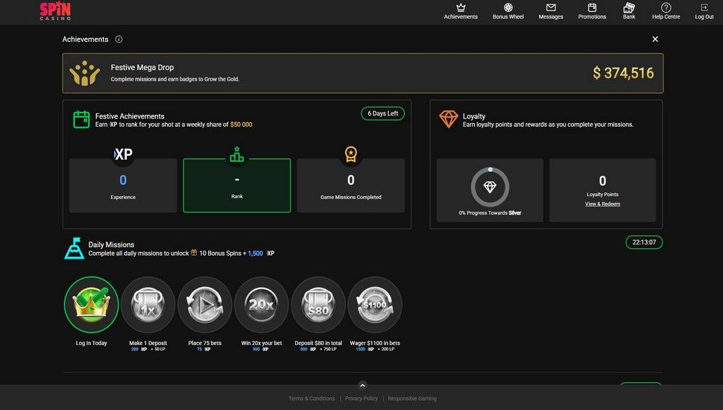Viewport: 723px width, 410px height.
Task: Click the Daily Missions mountain flag icon
Action: pos(75,248)
